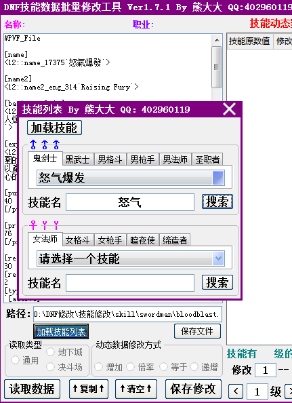Select the 圣职者 tab

tap(207, 159)
